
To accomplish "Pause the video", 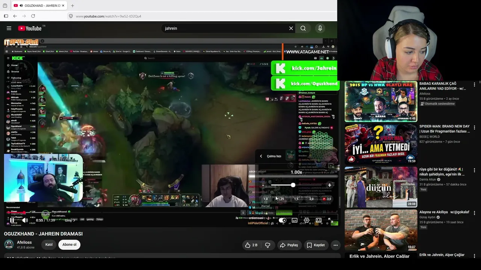I will pyautogui.click(x=12, y=220).
